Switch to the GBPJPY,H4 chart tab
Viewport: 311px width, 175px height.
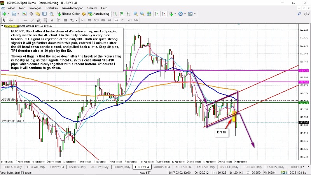click(56, 166)
